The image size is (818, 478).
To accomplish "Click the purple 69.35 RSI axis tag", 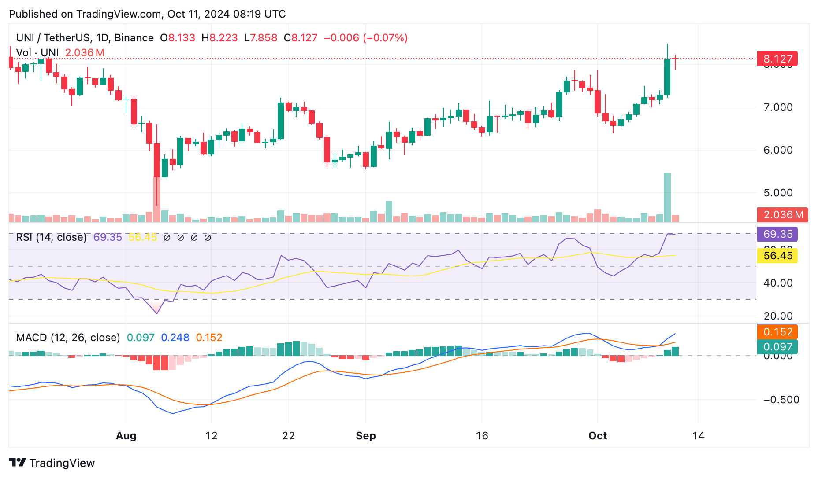I will pyautogui.click(x=777, y=234).
